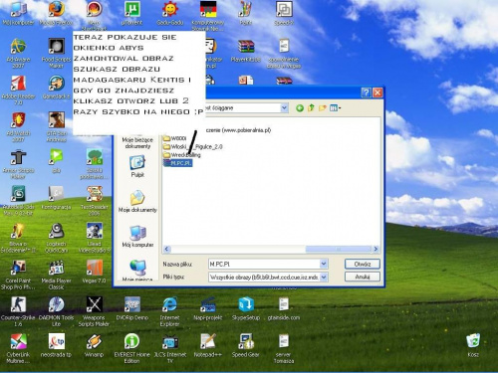Open the Views menu button in dialog
Image resolution: width=498 pixels, height=373 pixels.
tap(335, 107)
